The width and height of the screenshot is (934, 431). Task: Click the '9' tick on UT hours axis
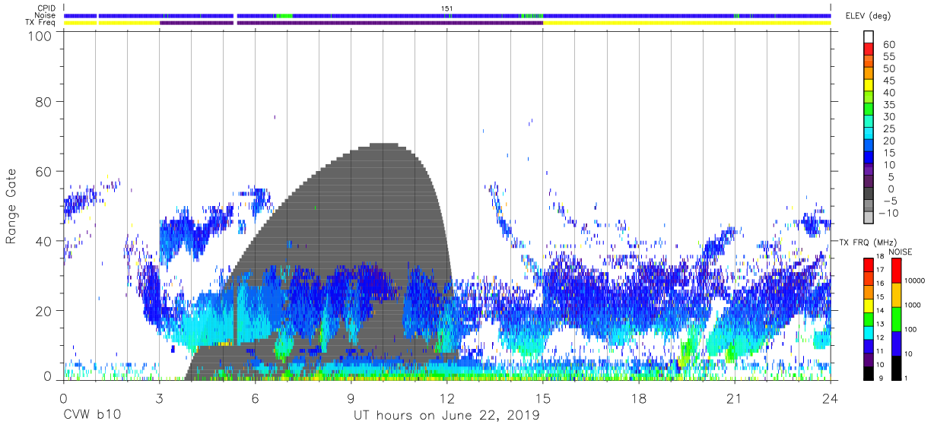point(351,399)
